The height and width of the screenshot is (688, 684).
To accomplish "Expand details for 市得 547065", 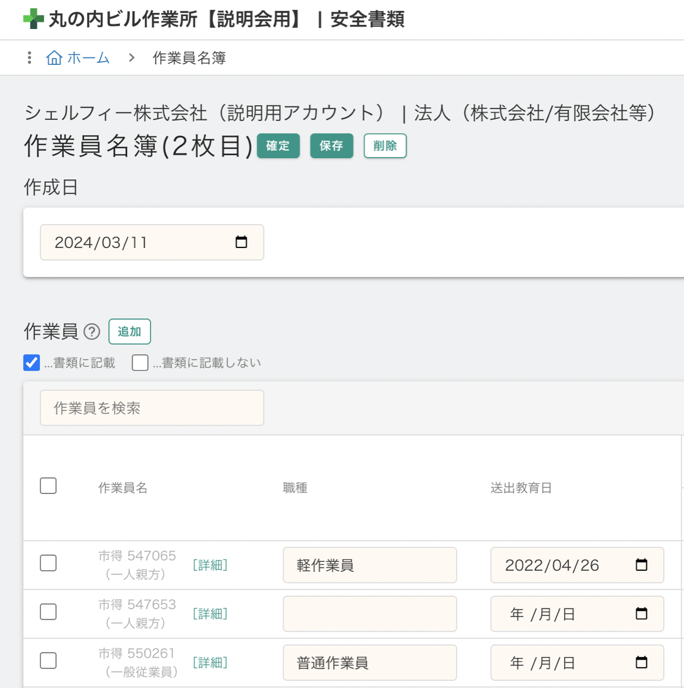I will tap(210, 565).
